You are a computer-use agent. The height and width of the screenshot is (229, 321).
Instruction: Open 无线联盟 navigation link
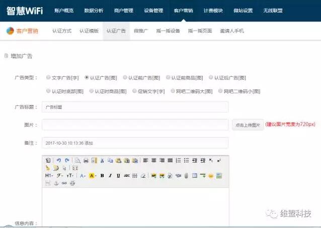(x=273, y=11)
